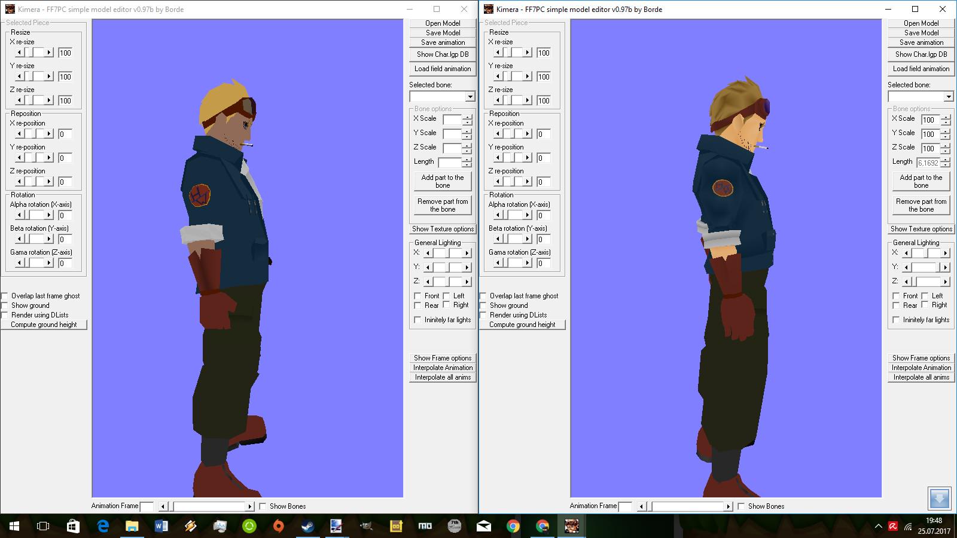Show hidden system tray icons
957x538 pixels.
click(878, 527)
